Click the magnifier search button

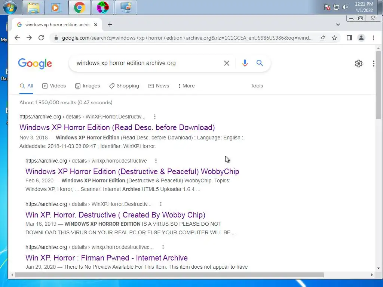click(260, 63)
